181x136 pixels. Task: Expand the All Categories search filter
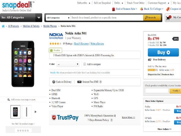(58, 18)
